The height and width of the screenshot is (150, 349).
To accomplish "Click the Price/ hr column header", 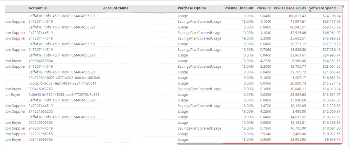I will point(263,8).
